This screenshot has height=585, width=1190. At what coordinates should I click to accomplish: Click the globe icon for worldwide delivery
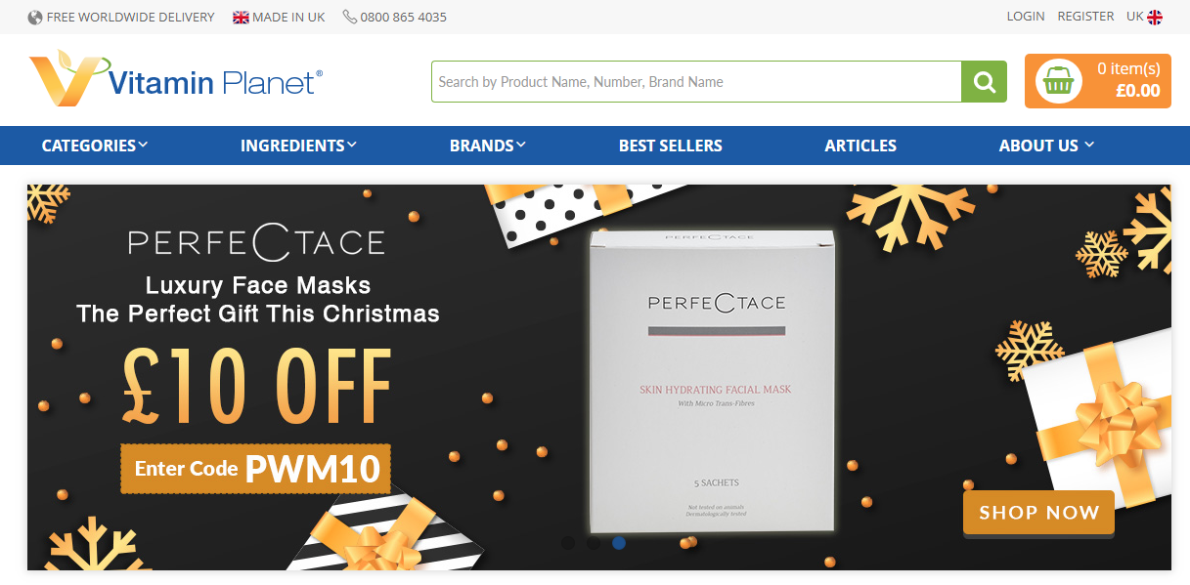pos(35,17)
